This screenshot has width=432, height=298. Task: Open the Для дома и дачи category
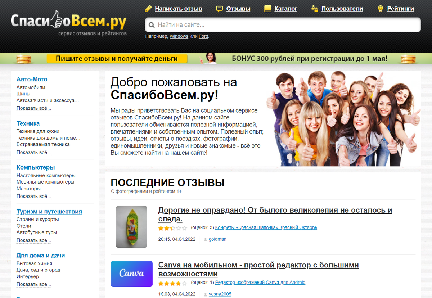[41, 256]
